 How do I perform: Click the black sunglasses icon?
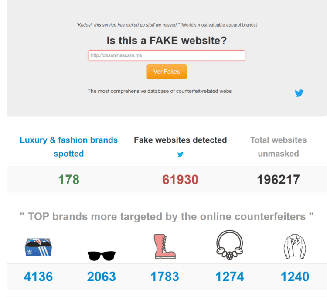click(102, 256)
